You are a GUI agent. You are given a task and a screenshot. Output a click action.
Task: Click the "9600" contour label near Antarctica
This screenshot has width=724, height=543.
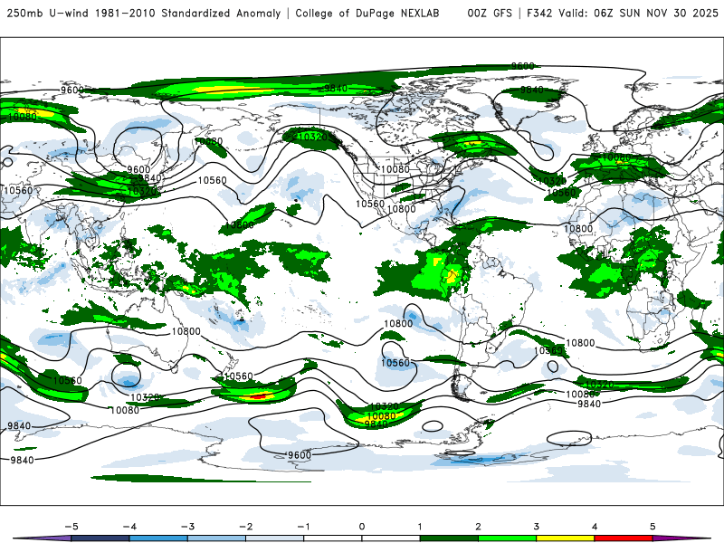pyautogui.click(x=300, y=455)
